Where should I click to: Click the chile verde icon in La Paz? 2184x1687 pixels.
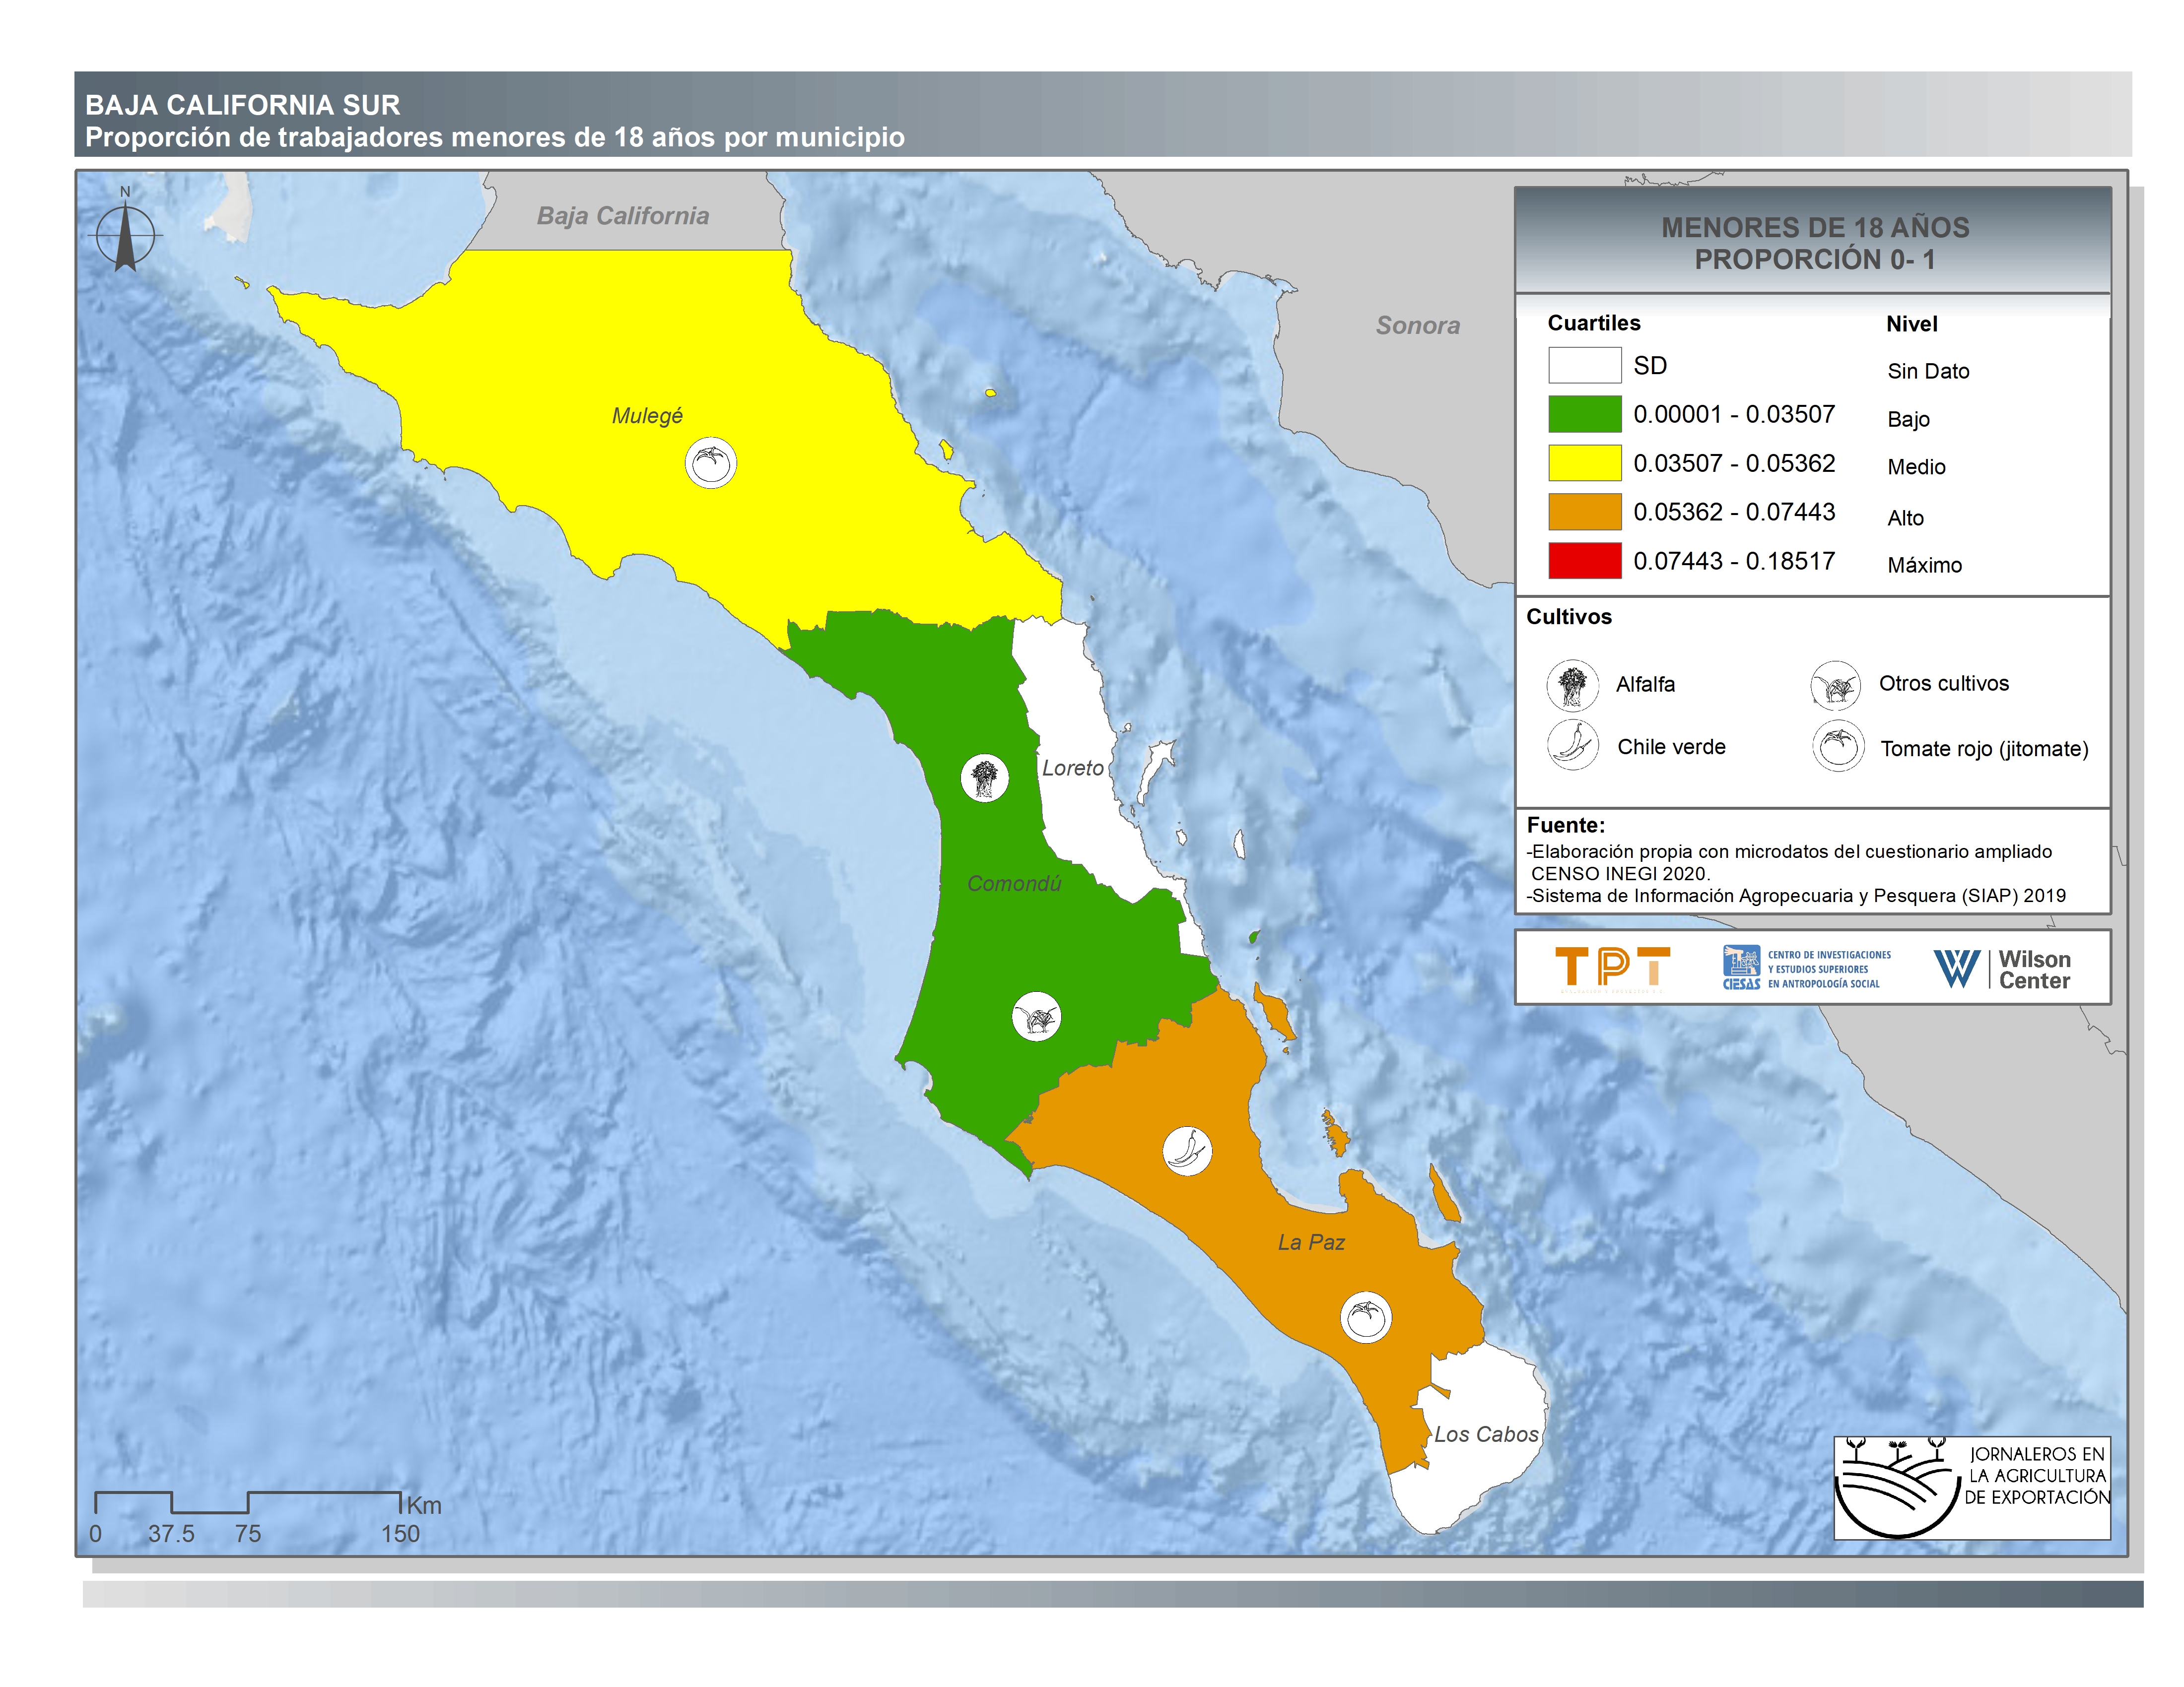(1187, 1150)
